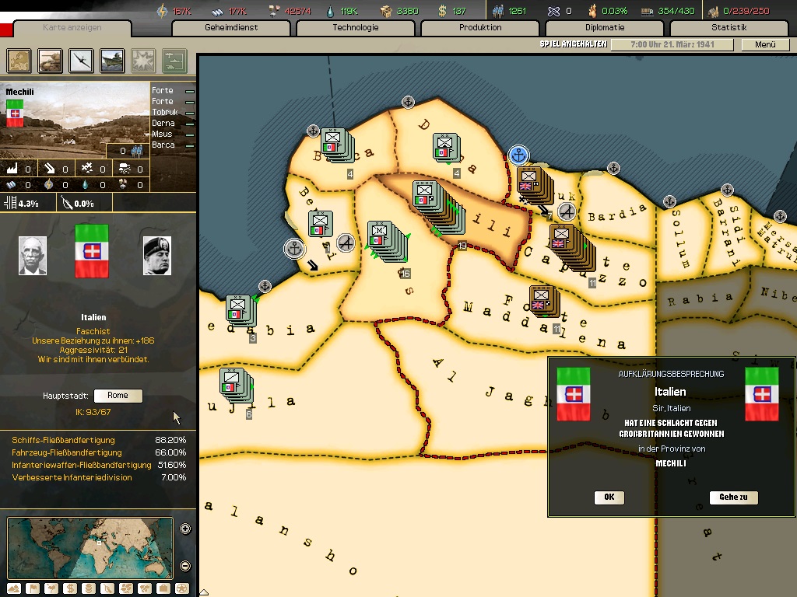Viewport: 797px width, 597px height.
Task: Open the Menü button
Action: (x=765, y=44)
